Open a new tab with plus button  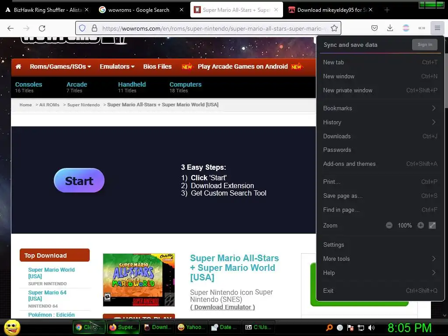pyautogui.click(x=387, y=10)
